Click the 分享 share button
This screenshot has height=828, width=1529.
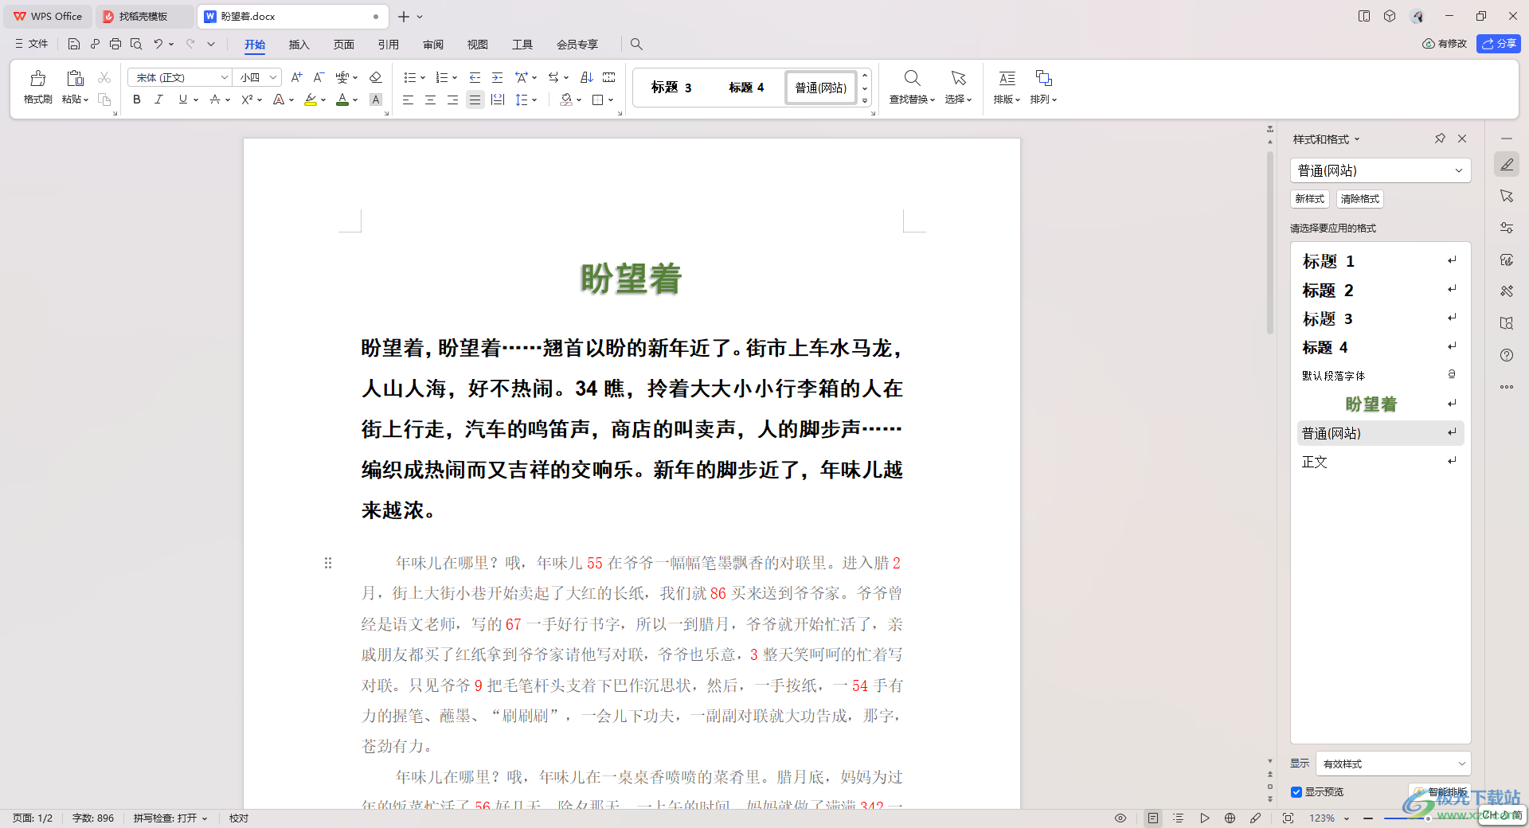[x=1499, y=44]
